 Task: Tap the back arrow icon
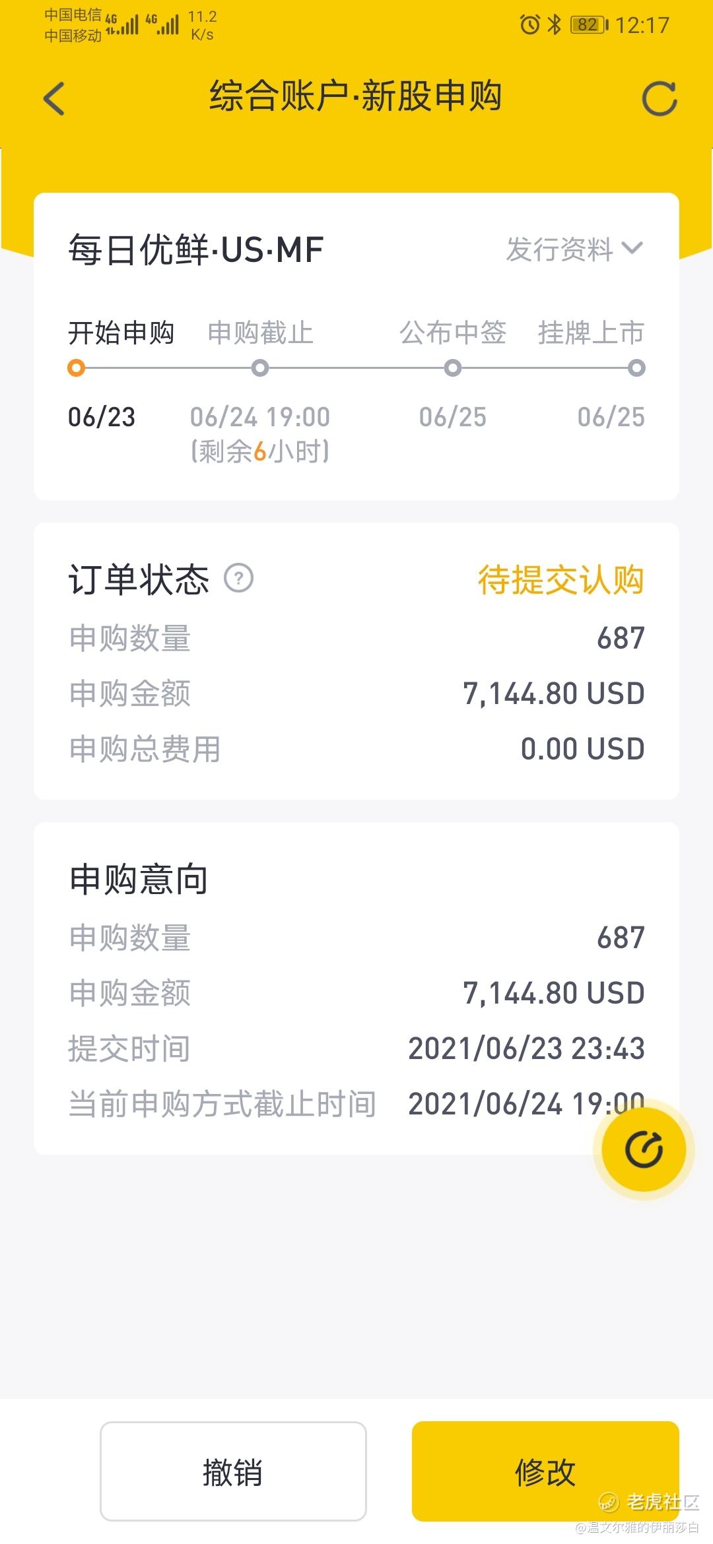(54, 99)
